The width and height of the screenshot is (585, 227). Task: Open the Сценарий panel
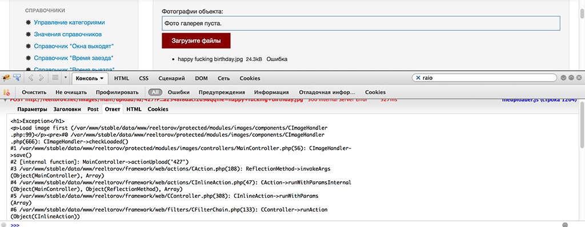171,78
